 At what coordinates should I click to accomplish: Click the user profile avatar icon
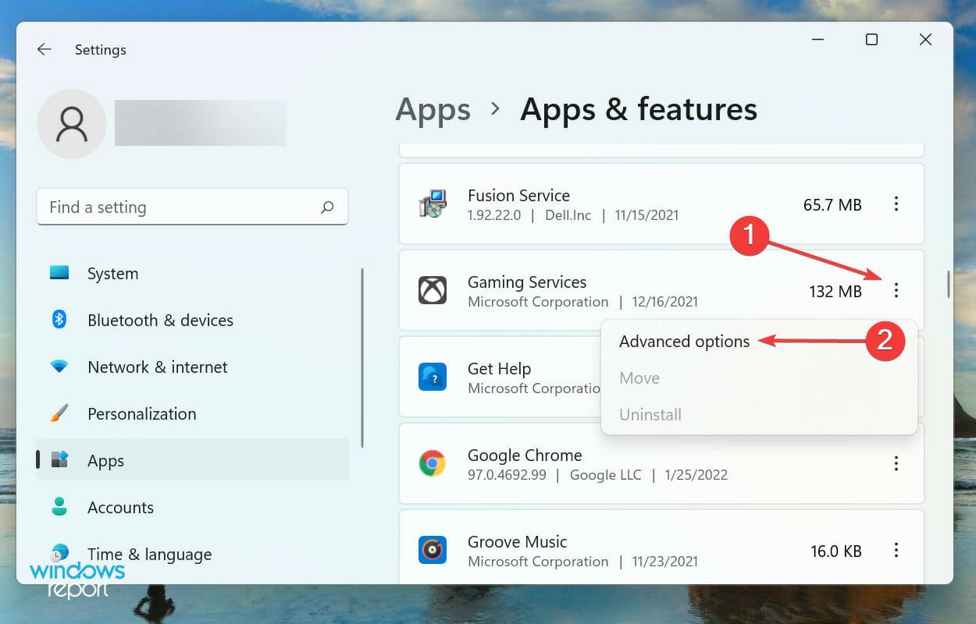click(71, 123)
